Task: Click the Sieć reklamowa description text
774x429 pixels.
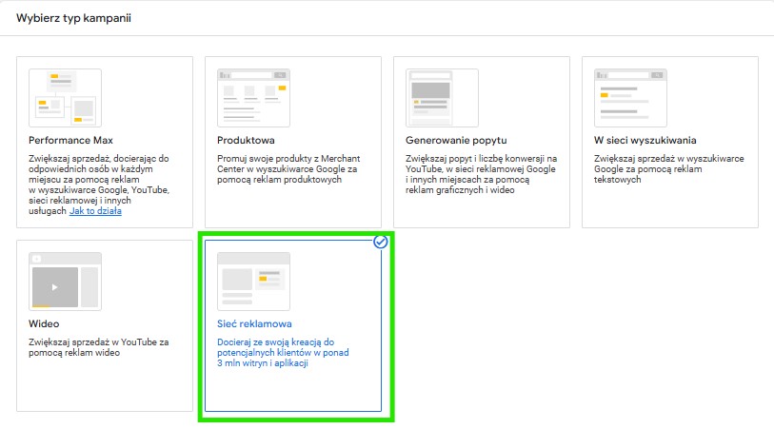Action: 283,353
